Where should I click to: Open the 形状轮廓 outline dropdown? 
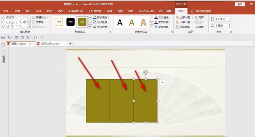pyautogui.click(x=109, y=22)
